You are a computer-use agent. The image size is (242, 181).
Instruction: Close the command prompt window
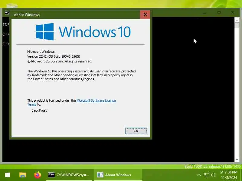233,12
